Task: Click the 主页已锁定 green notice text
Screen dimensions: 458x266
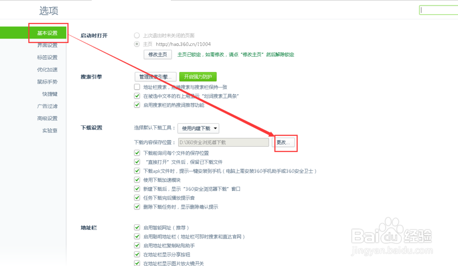Action: [236, 54]
